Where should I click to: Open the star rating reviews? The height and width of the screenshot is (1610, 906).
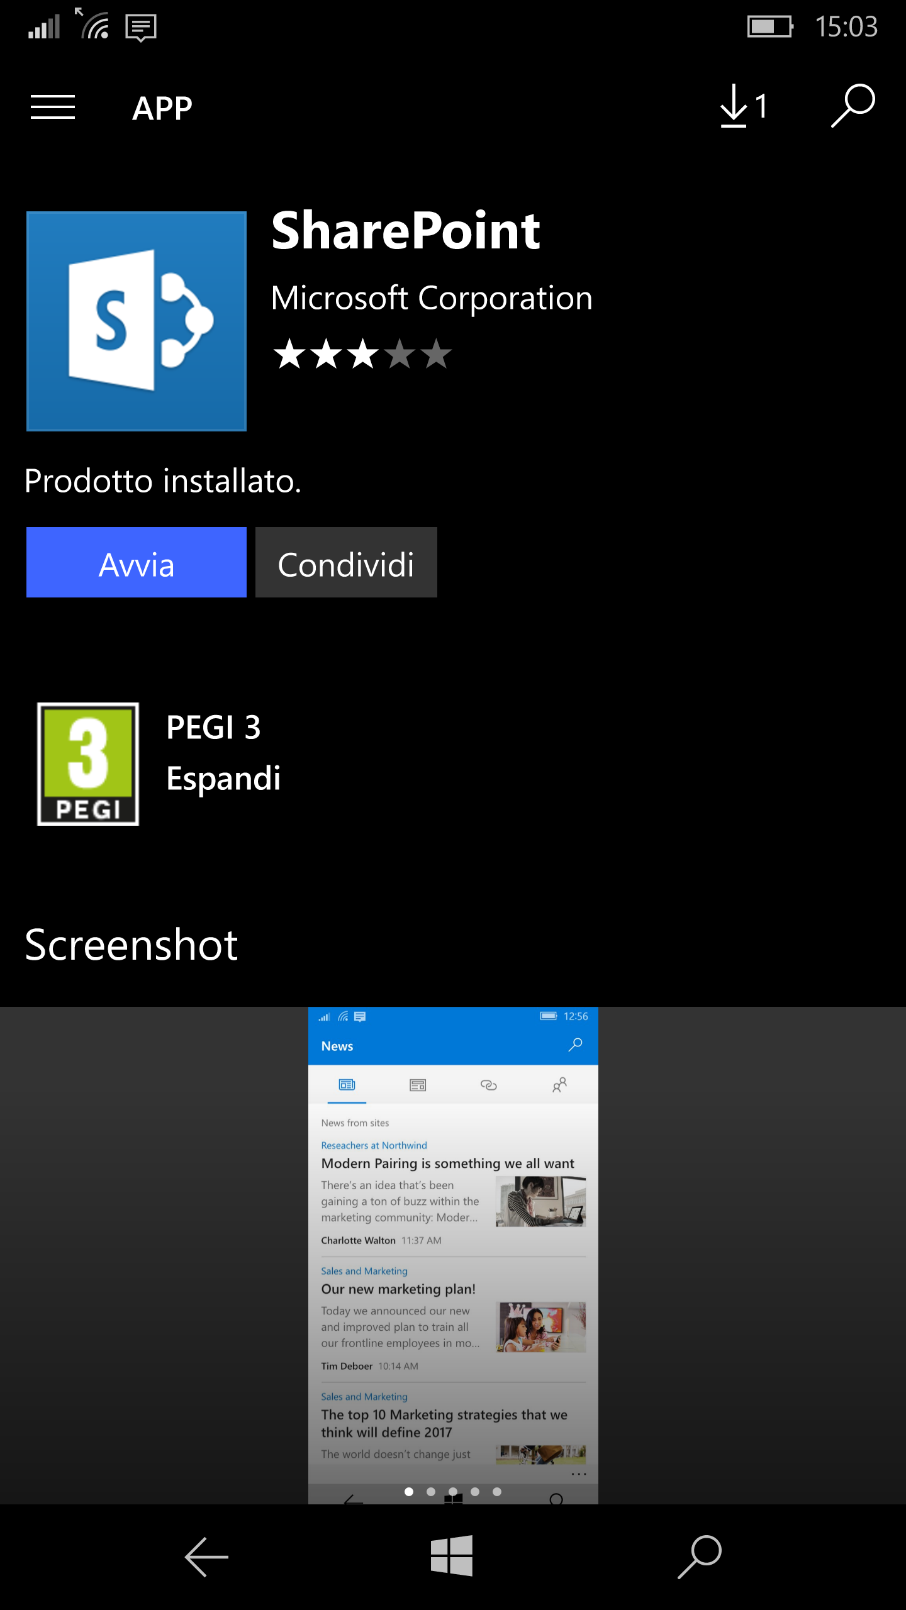point(362,354)
